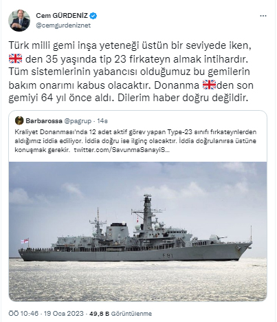Screen dimensions: 277x322
Task: Click the Cem GÜRDENİZ display name
Action: coord(62,16)
